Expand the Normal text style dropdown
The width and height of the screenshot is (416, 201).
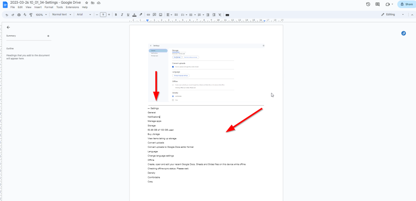[x=62, y=15]
